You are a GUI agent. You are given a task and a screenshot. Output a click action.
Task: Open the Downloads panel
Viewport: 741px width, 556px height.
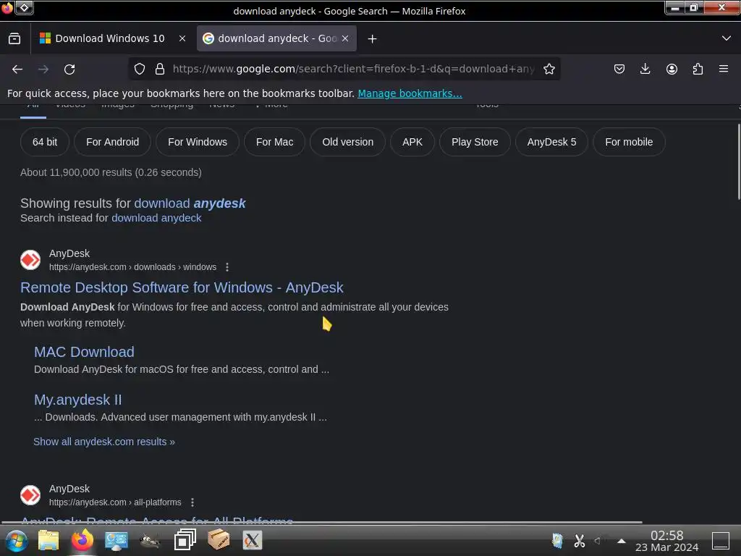click(645, 69)
